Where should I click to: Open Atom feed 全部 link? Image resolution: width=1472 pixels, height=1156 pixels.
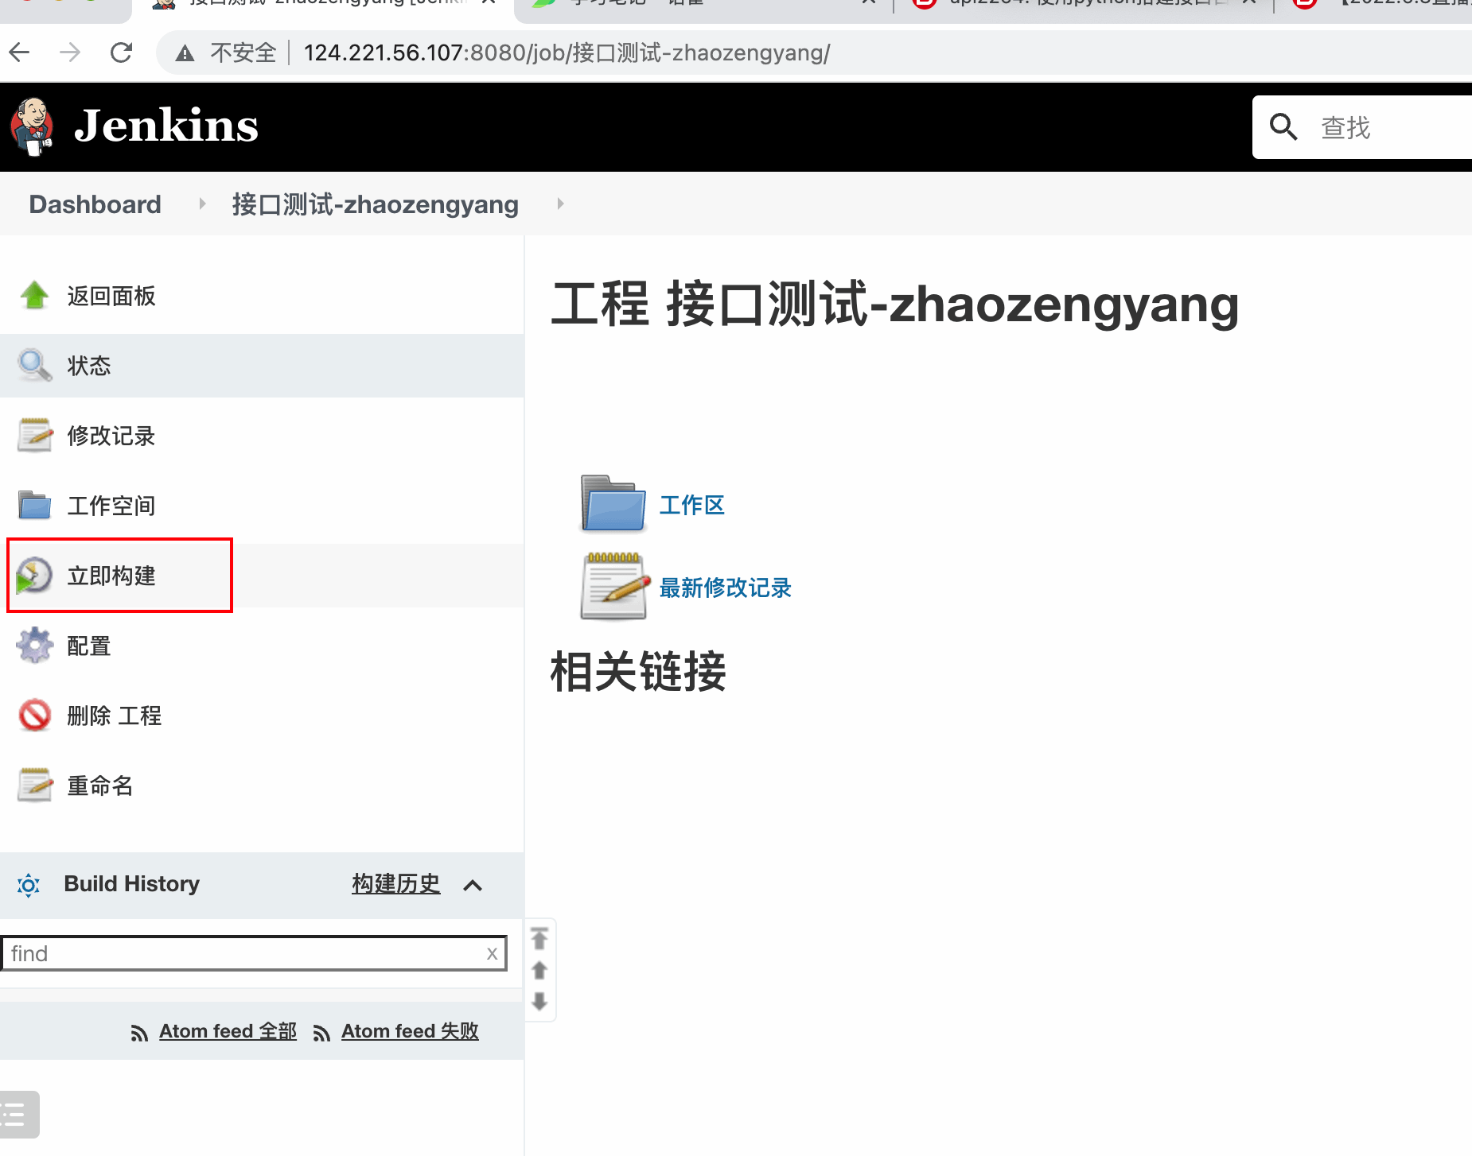coord(228,1031)
